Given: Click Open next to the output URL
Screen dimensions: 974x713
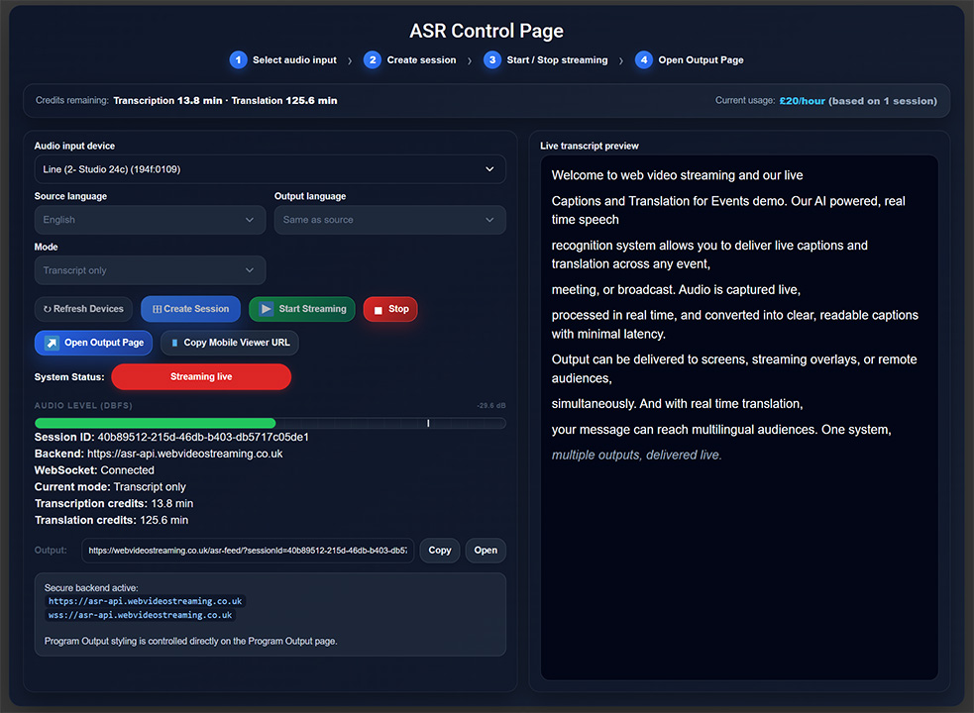Looking at the screenshot, I should tap(486, 551).
